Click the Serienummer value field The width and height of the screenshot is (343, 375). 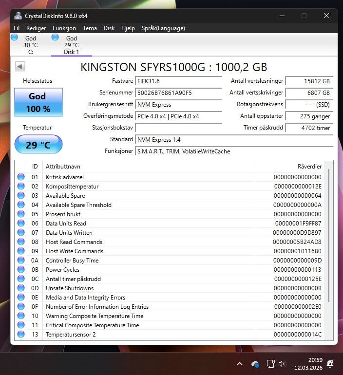(178, 93)
